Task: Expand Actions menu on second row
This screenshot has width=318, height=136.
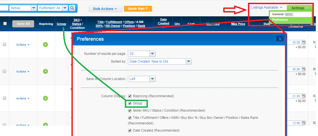Action: pos(23,71)
